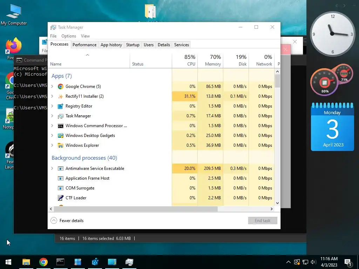Switch to the App history tab
This screenshot has width=359, height=269.
111,45
